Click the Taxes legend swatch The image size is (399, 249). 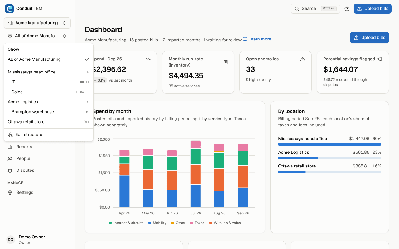point(191,223)
